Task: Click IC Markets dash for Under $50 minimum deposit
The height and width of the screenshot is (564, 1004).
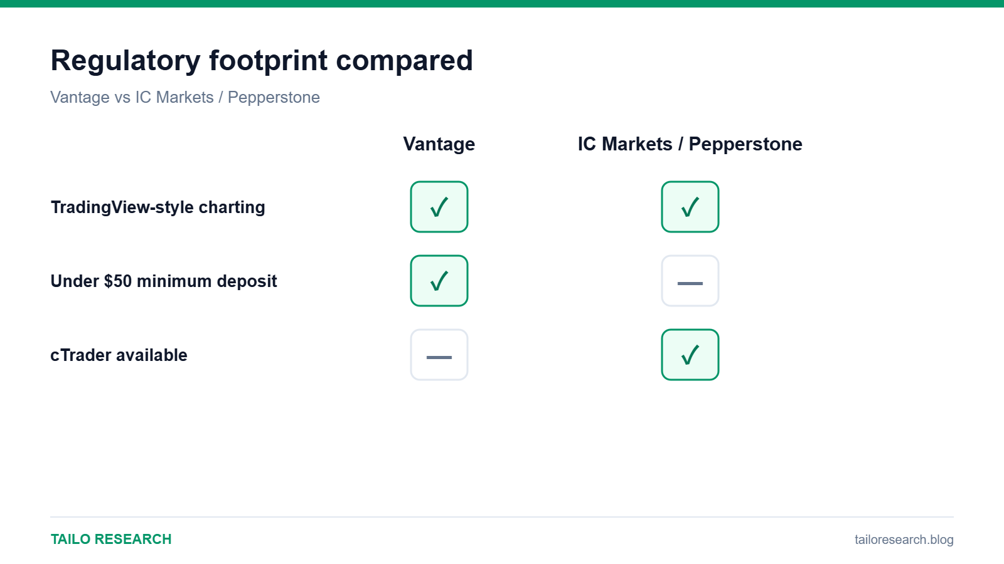Action: pyautogui.click(x=690, y=281)
